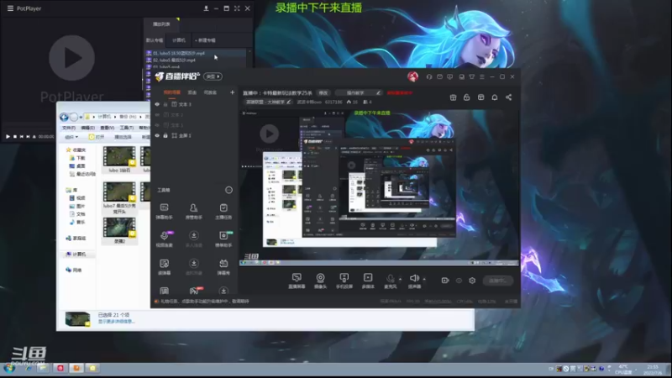Add a new scene with the plus button
Viewport: 672px width, 378px height.
tap(233, 92)
